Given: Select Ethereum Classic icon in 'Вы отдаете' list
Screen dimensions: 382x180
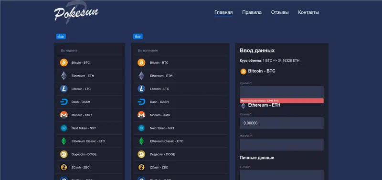Looking at the screenshot, I should (x=64, y=141).
